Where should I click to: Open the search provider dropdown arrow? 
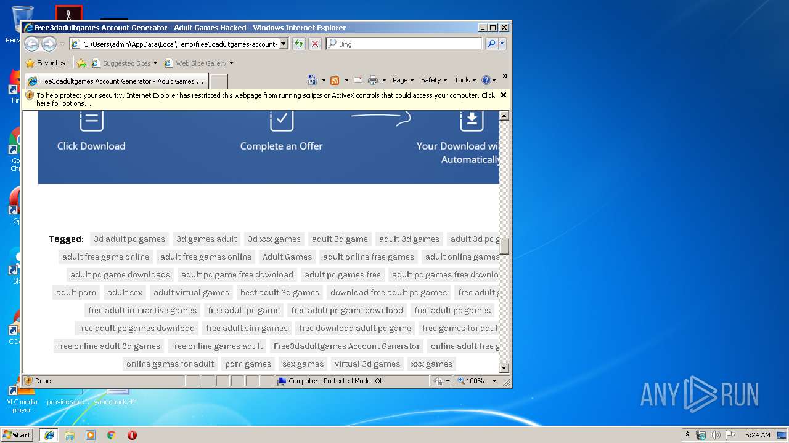502,44
